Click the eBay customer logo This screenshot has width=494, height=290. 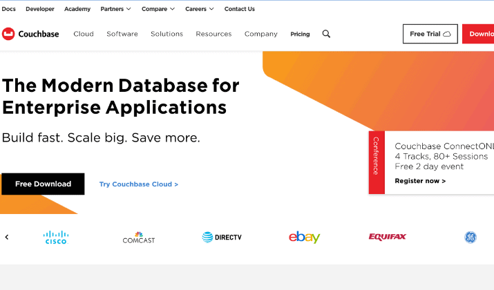pyautogui.click(x=304, y=237)
